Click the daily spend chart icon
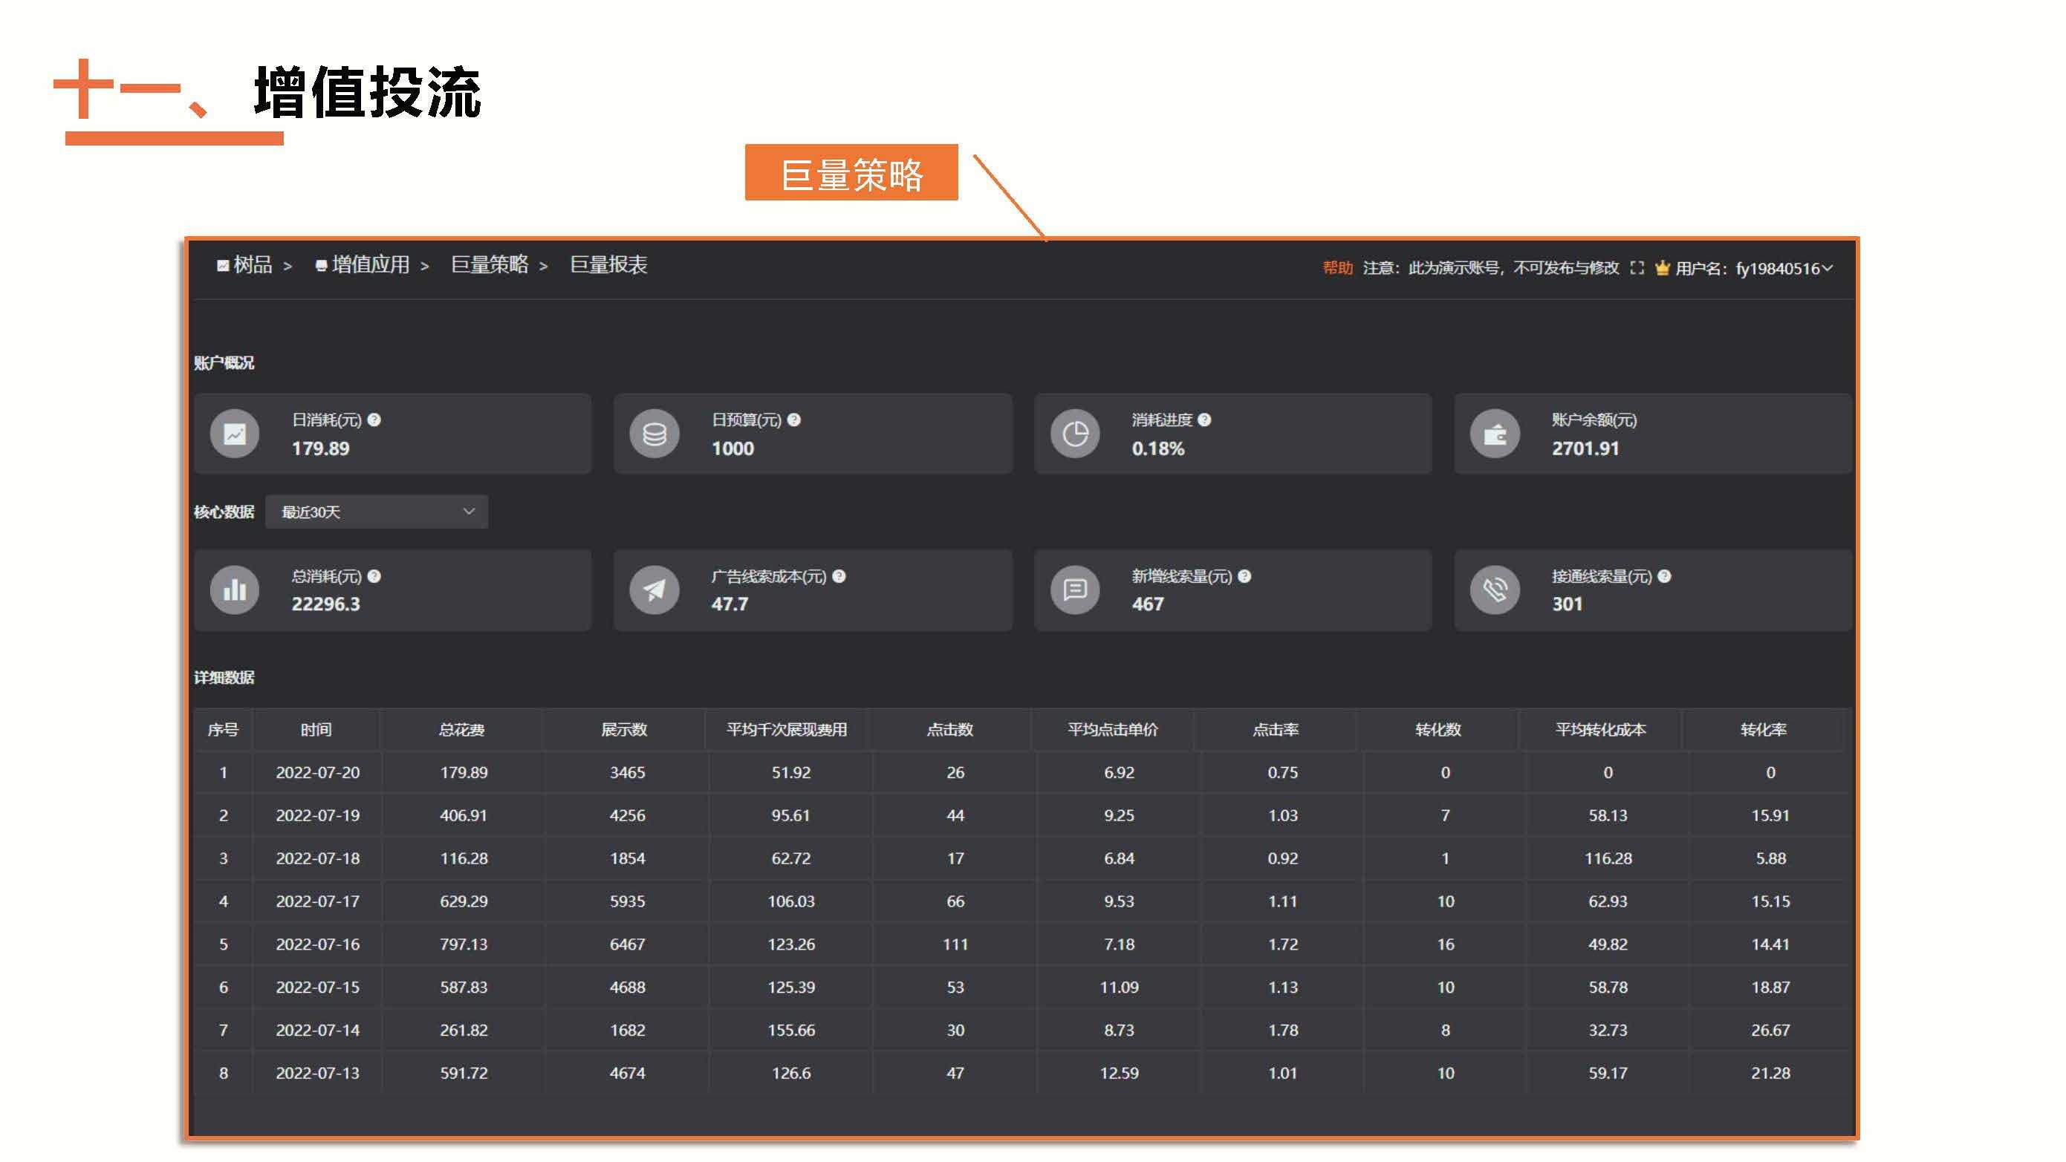The width and height of the screenshot is (2066, 1162). tap(234, 434)
